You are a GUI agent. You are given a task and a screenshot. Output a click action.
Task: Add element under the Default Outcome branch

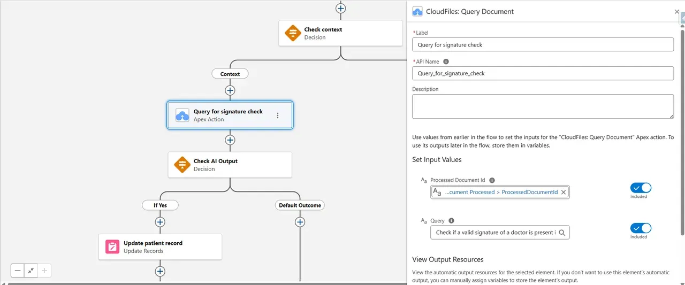(300, 222)
